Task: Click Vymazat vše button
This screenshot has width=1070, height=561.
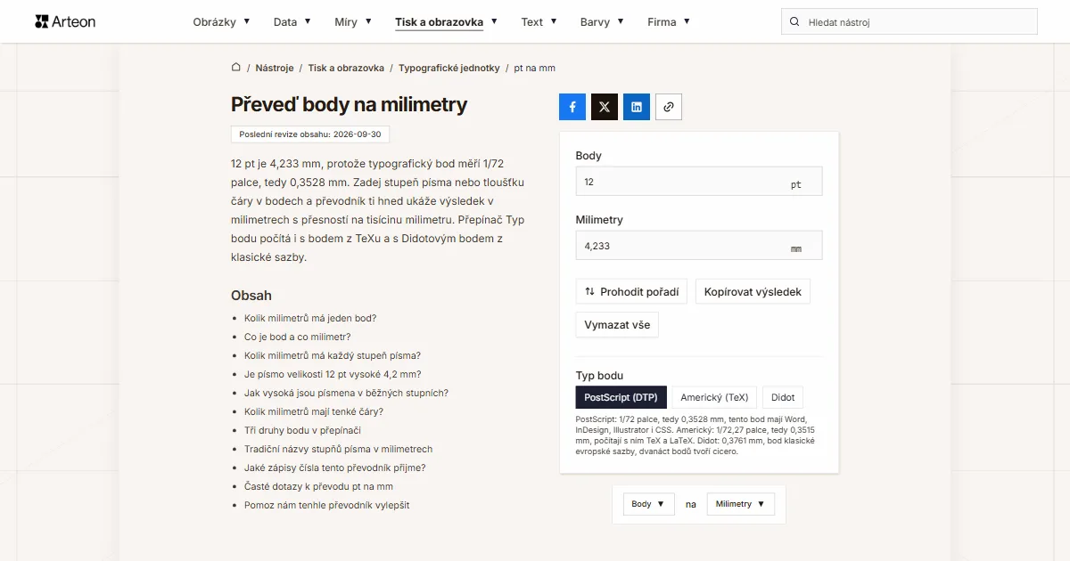Action: click(617, 325)
